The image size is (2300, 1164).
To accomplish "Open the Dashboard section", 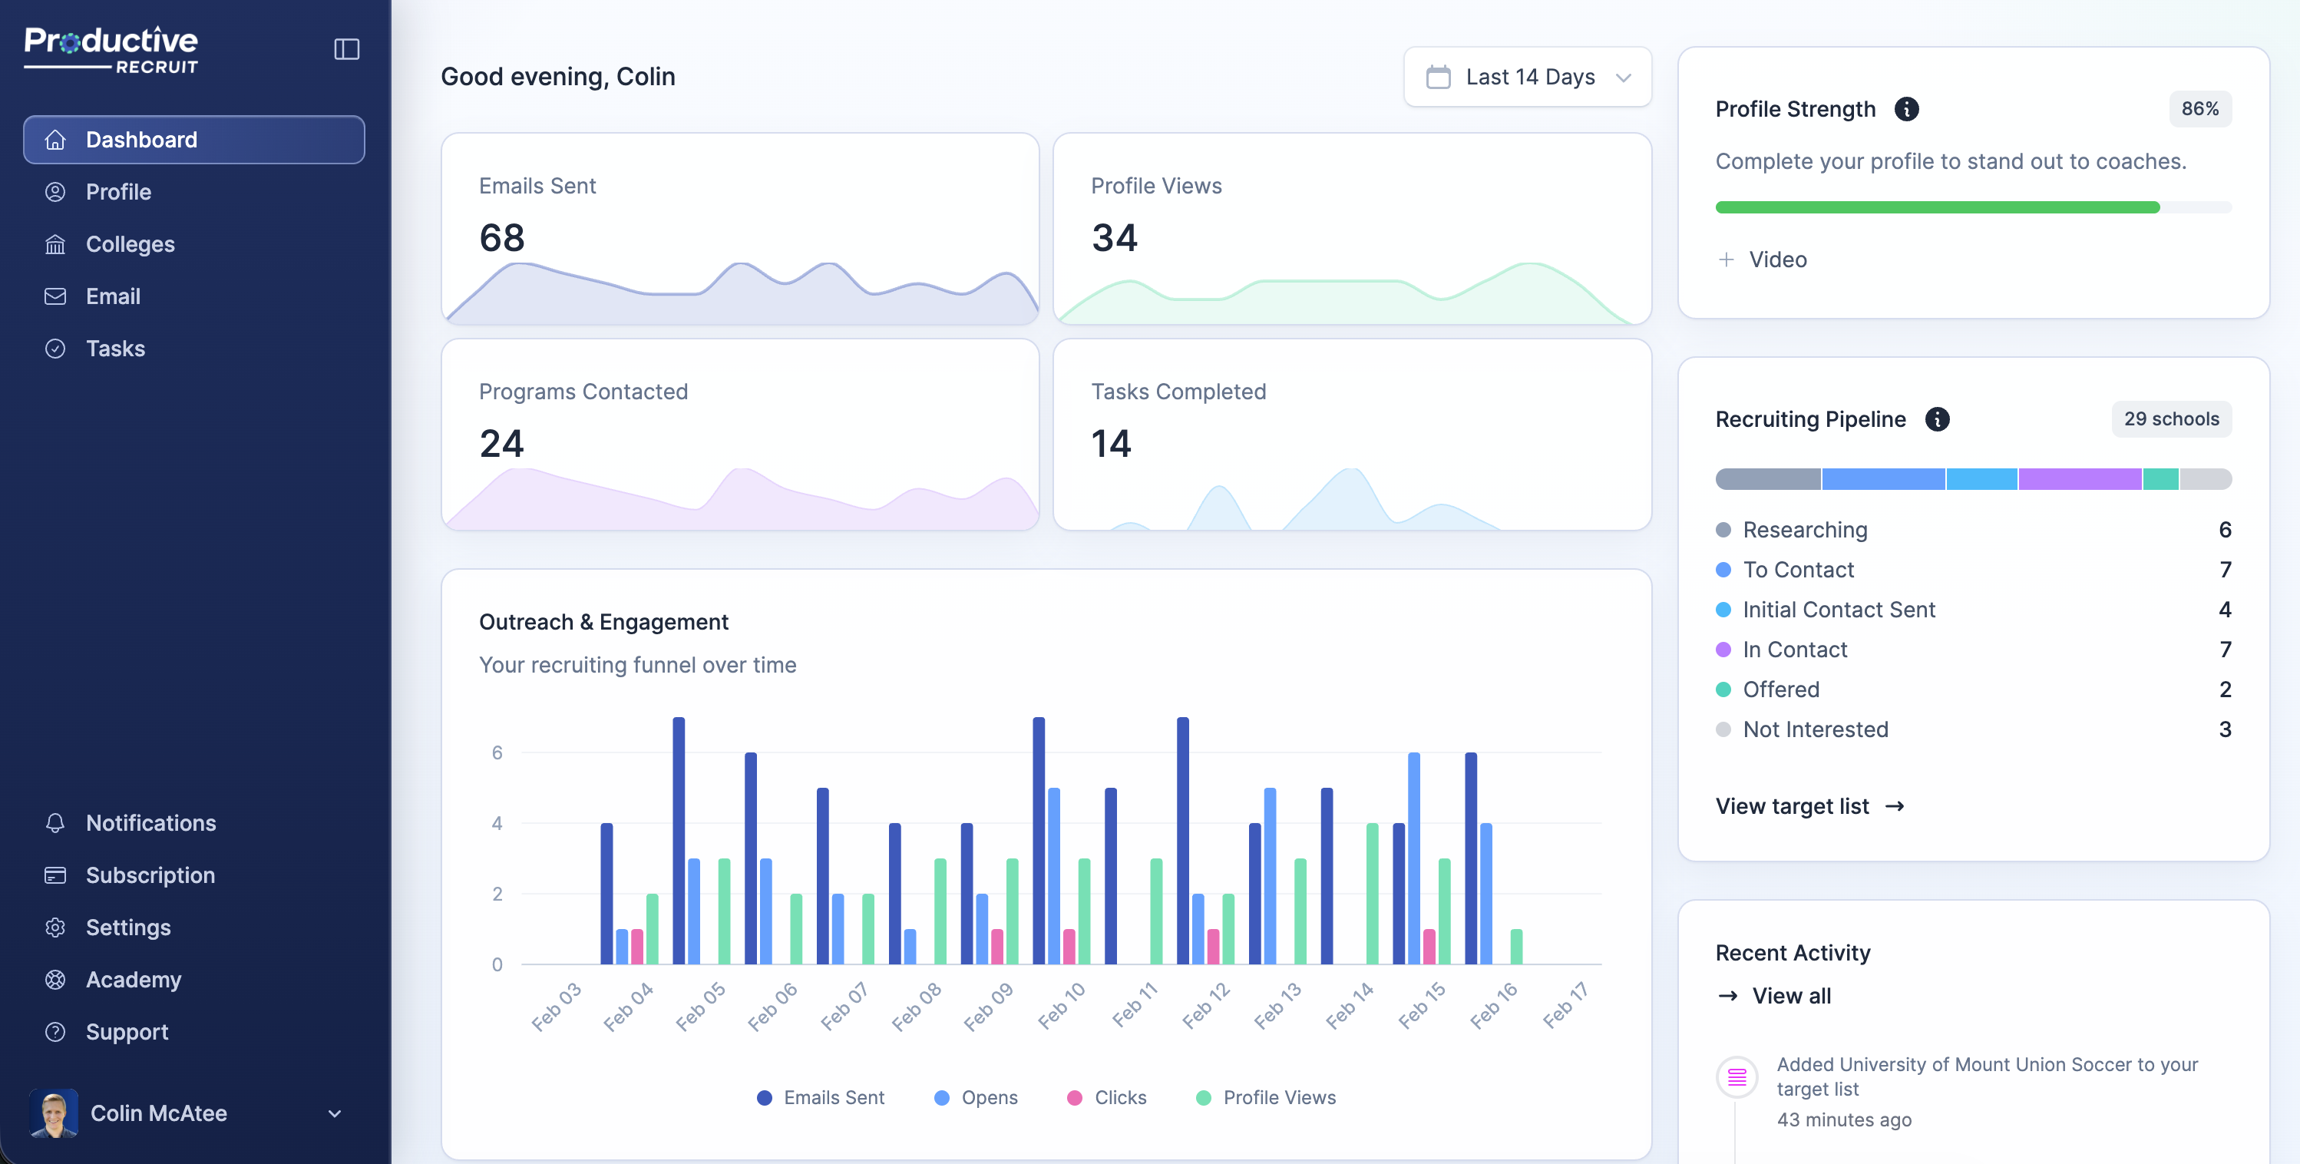I will click(x=141, y=140).
